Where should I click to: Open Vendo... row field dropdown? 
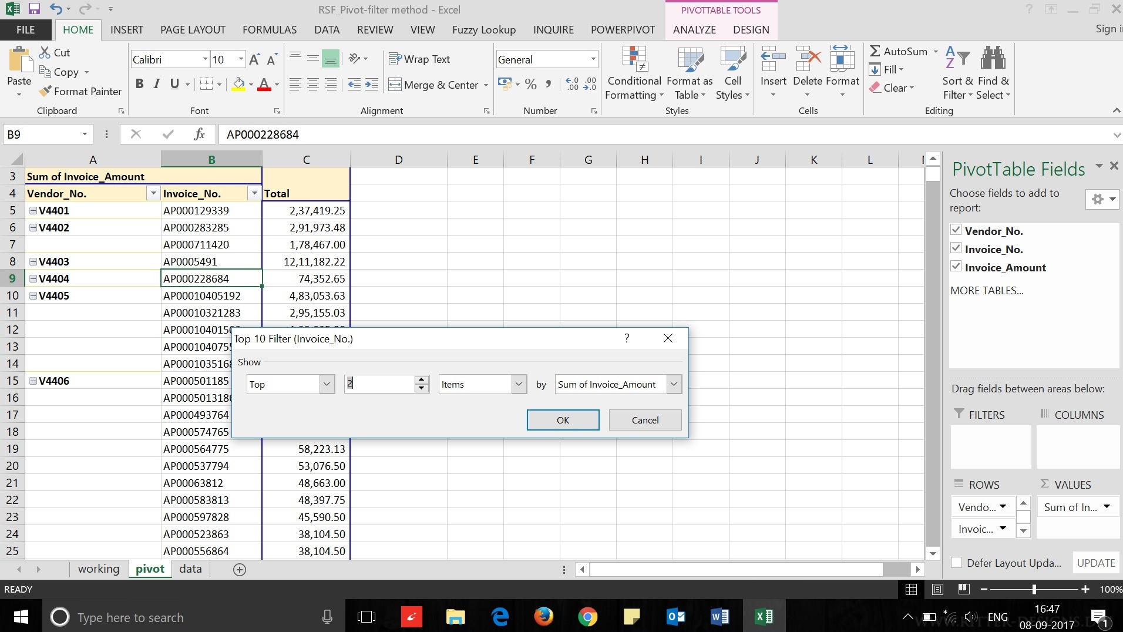point(1003,506)
